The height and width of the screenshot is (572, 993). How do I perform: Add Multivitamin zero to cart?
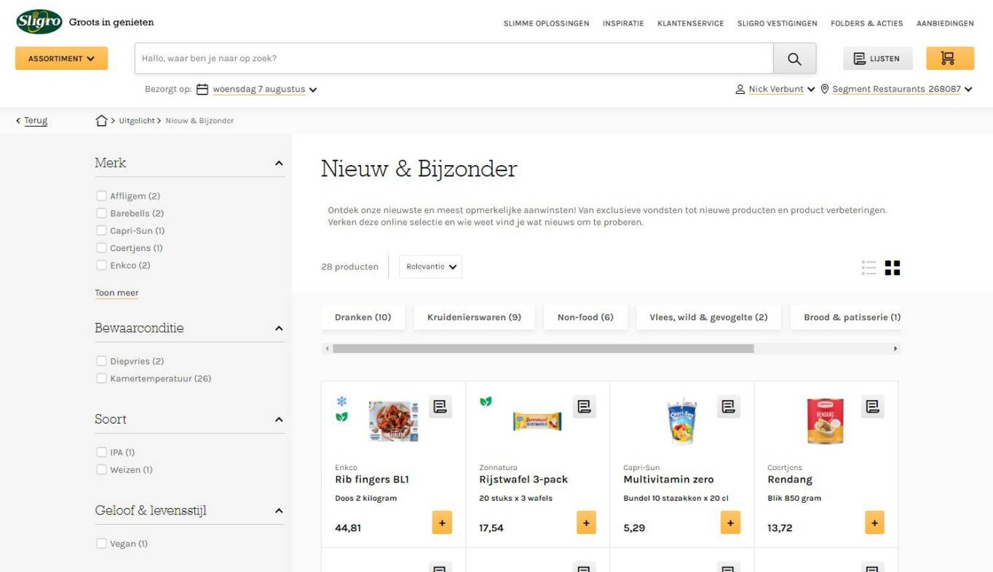(730, 523)
